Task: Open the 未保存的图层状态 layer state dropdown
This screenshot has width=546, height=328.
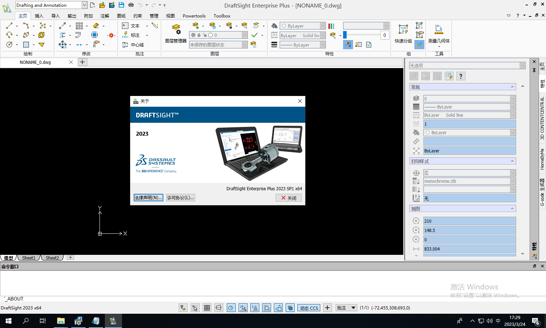Action: pyautogui.click(x=218, y=45)
